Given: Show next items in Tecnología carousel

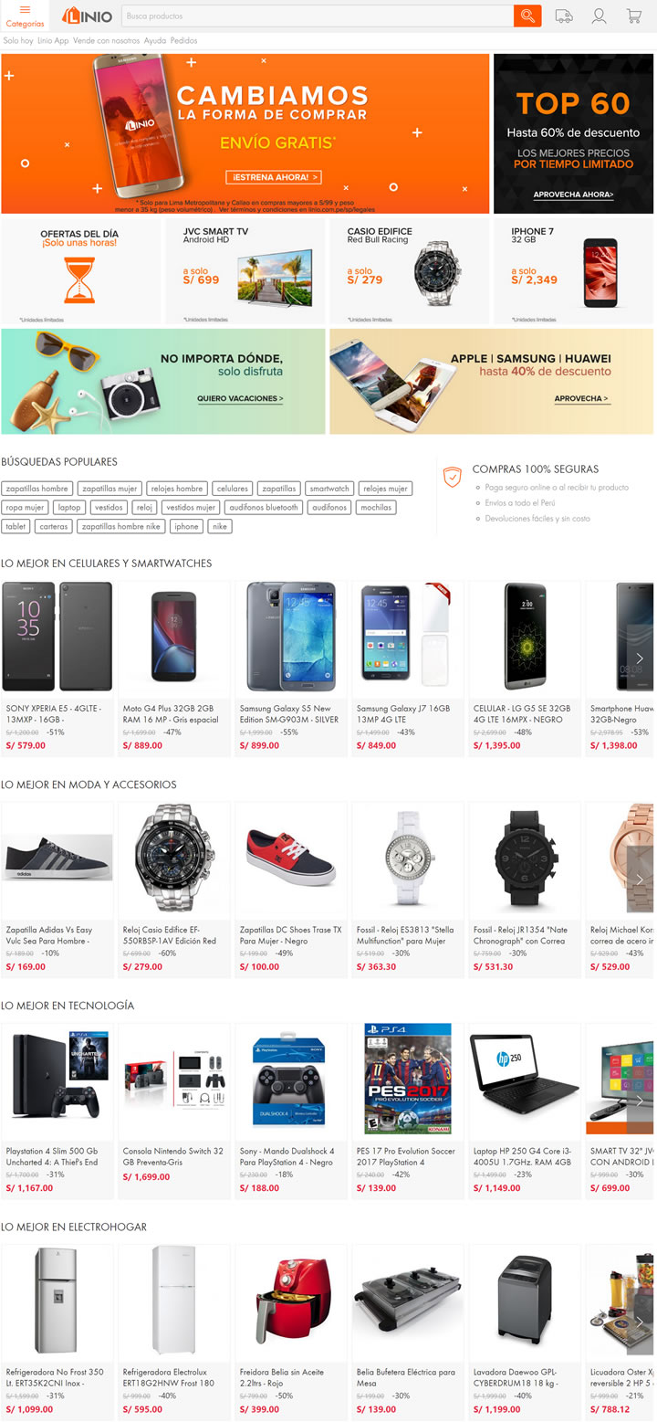Looking at the screenshot, I should pos(640,1101).
